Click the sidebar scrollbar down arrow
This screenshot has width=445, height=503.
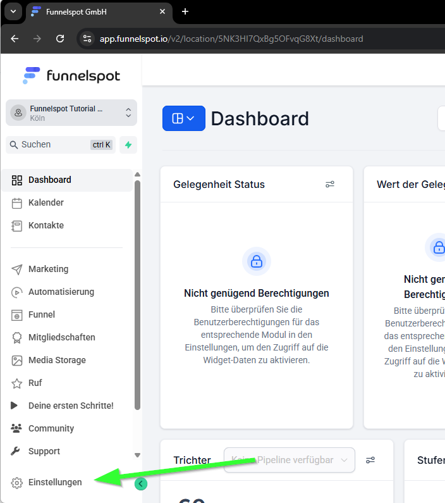[x=137, y=455]
